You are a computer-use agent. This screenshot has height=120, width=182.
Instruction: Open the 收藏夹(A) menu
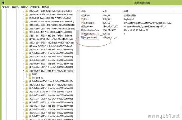[x=35, y=7]
